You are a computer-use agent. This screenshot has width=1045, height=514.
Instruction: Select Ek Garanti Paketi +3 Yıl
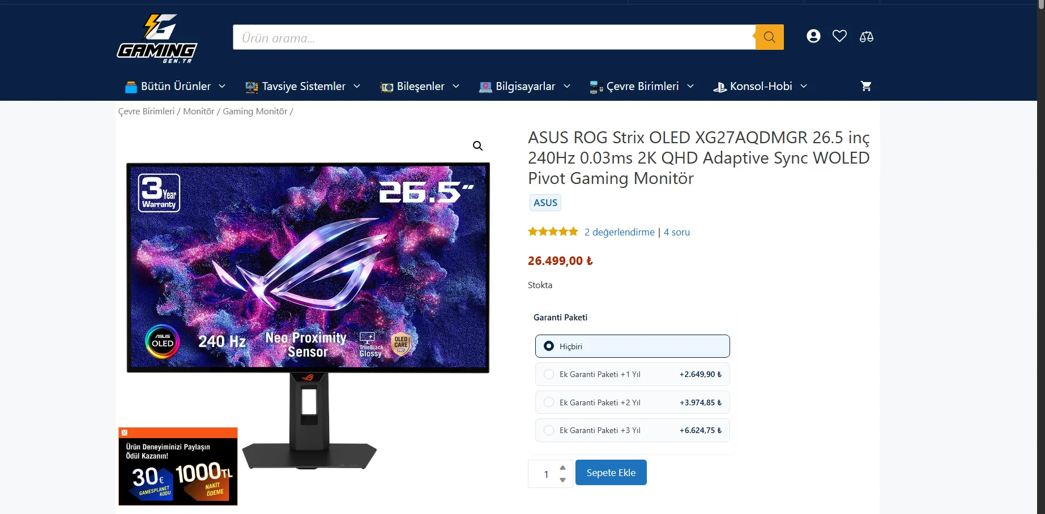click(632, 430)
